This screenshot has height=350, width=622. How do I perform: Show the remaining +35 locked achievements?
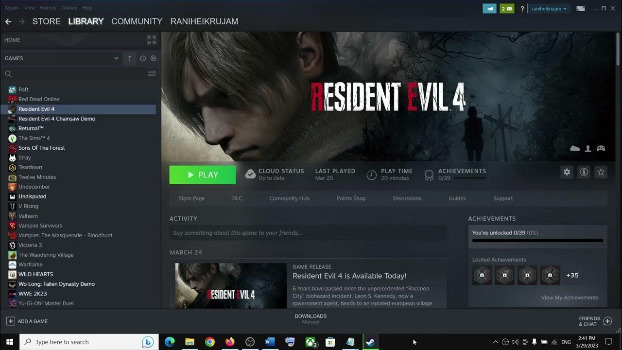[572, 275]
